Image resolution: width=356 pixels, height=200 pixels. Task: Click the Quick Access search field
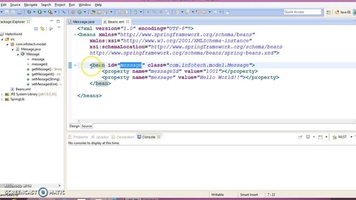303,12
